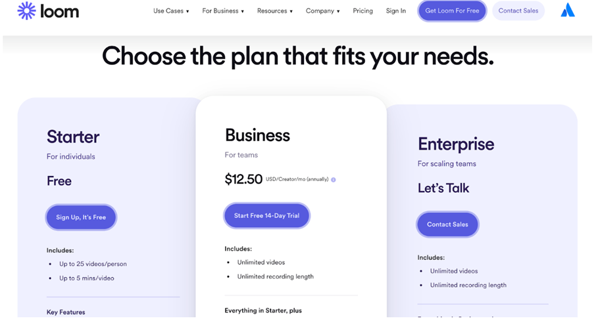Click the Sign Up, It's Free button
This screenshot has width=594, height=321.
point(81,217)
